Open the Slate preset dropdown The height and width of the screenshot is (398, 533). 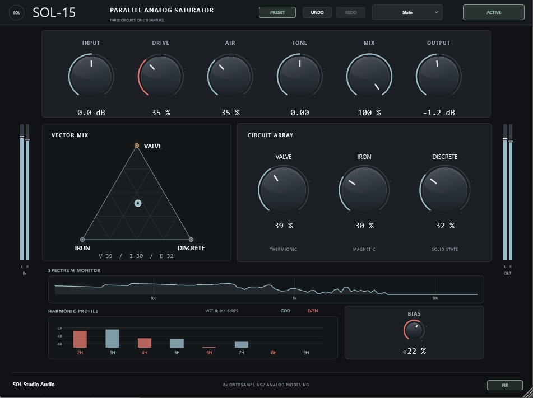click(407, 12)
